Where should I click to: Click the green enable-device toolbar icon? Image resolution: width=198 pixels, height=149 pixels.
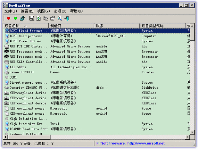click(15, 19)
